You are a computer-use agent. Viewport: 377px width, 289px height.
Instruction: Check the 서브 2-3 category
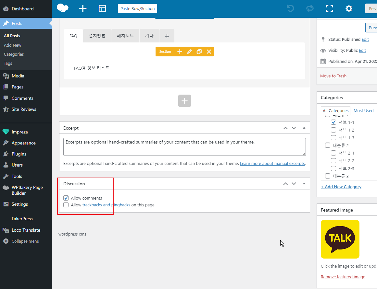pos(333,168)
